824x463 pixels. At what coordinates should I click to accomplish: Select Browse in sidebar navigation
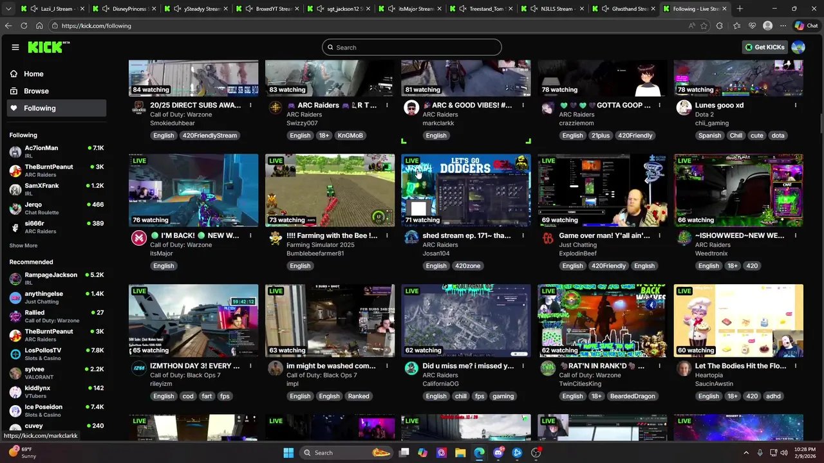tap(56, 91)
